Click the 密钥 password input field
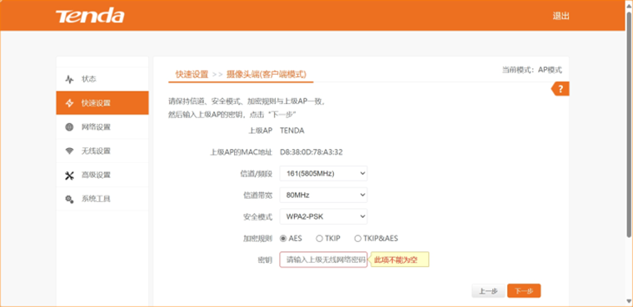 pyautogui.click(x=323, y=260)
